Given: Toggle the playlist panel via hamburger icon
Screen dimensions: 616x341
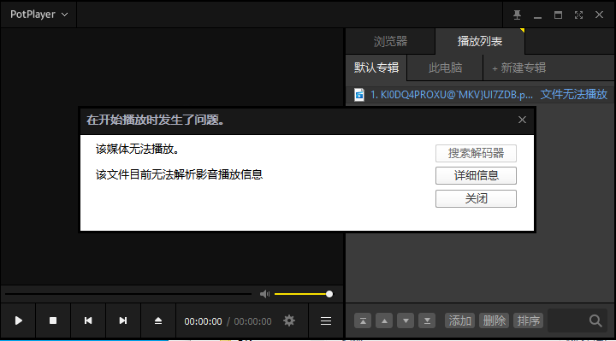Looking at the screenshot, I should point(326,321).
